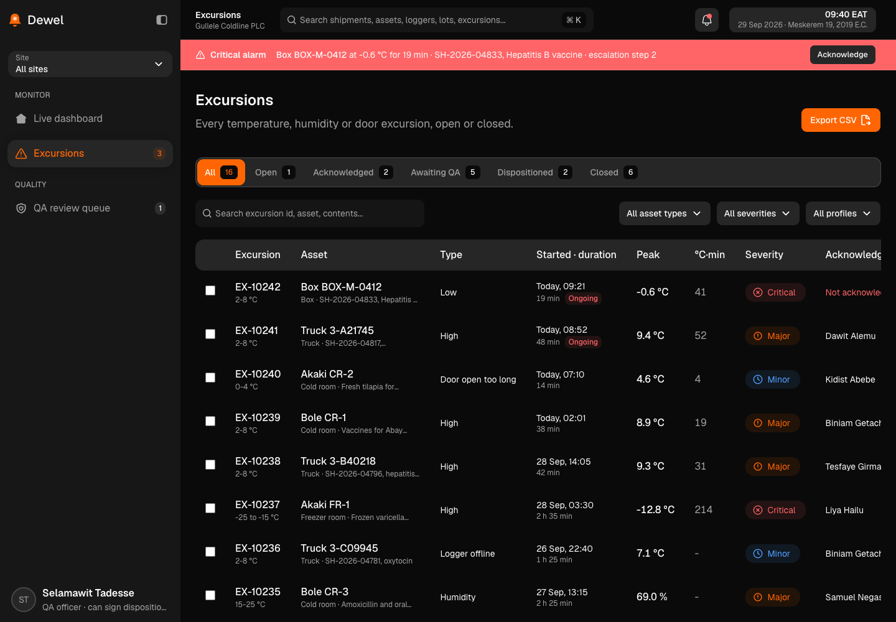Click the Critical severity icon for EX-10237
Viewport: 896px width, 622px height.
(758, 510)
